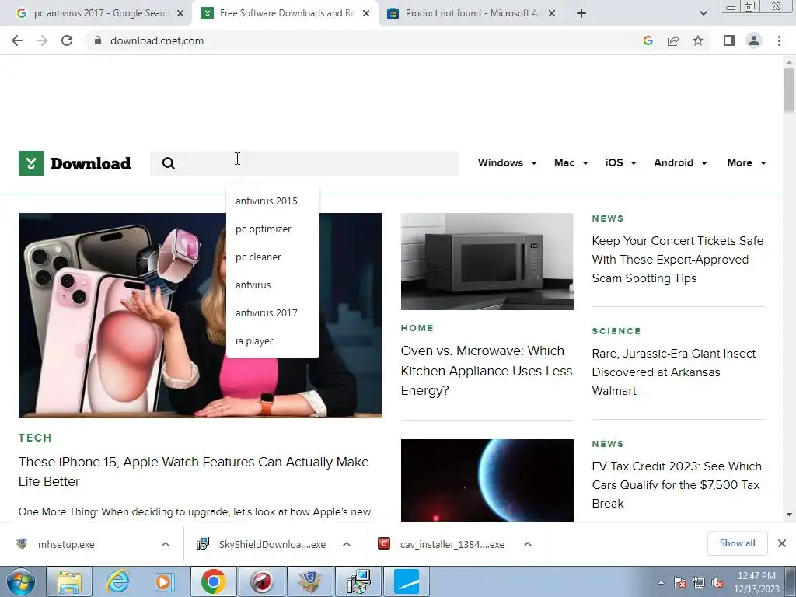Open 'EV Tax Credit 2023' article
The height and width of the screenshot is (597, 796).
click(677, 485)
